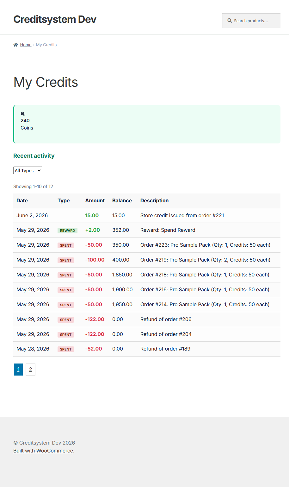Image resolution: width=289 pixels, height=487 pixels.
Task: Click 'Reward: Spend Reward' description
Action: pos(168,230)
